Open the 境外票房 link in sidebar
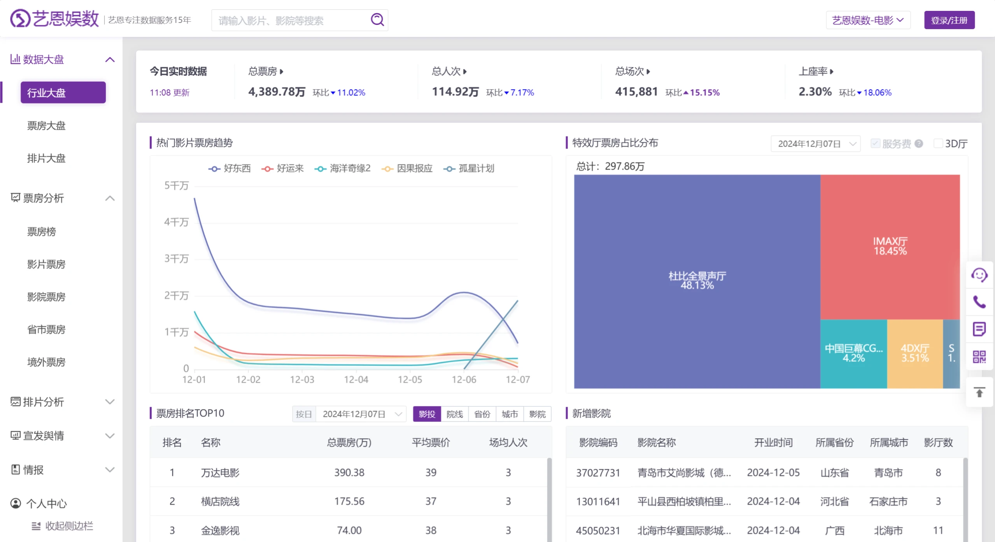Screen dimensions: 995x542 [x=47, y=362]
